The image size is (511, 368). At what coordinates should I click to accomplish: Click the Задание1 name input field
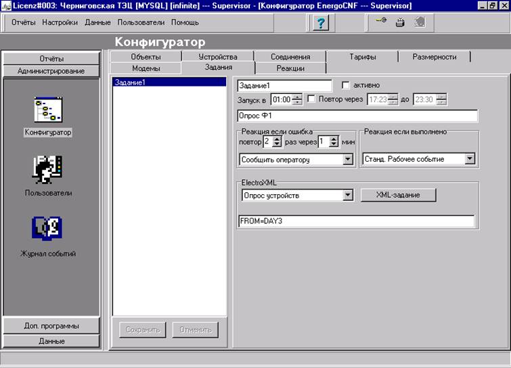pyautogui.click(x=284, y=86)
